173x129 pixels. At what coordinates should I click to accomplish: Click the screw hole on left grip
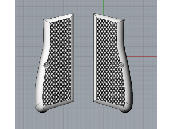click(46, 65)
